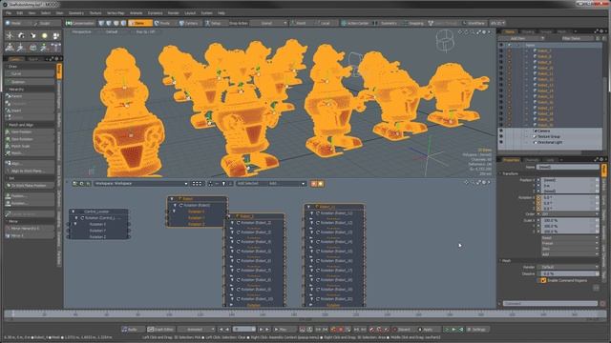The image size is (611, 343).
Task: Open the Workspace dropdown in the schematic
Action: (140, 184)
